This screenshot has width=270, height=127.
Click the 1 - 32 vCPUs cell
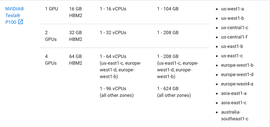pos(113,33)
